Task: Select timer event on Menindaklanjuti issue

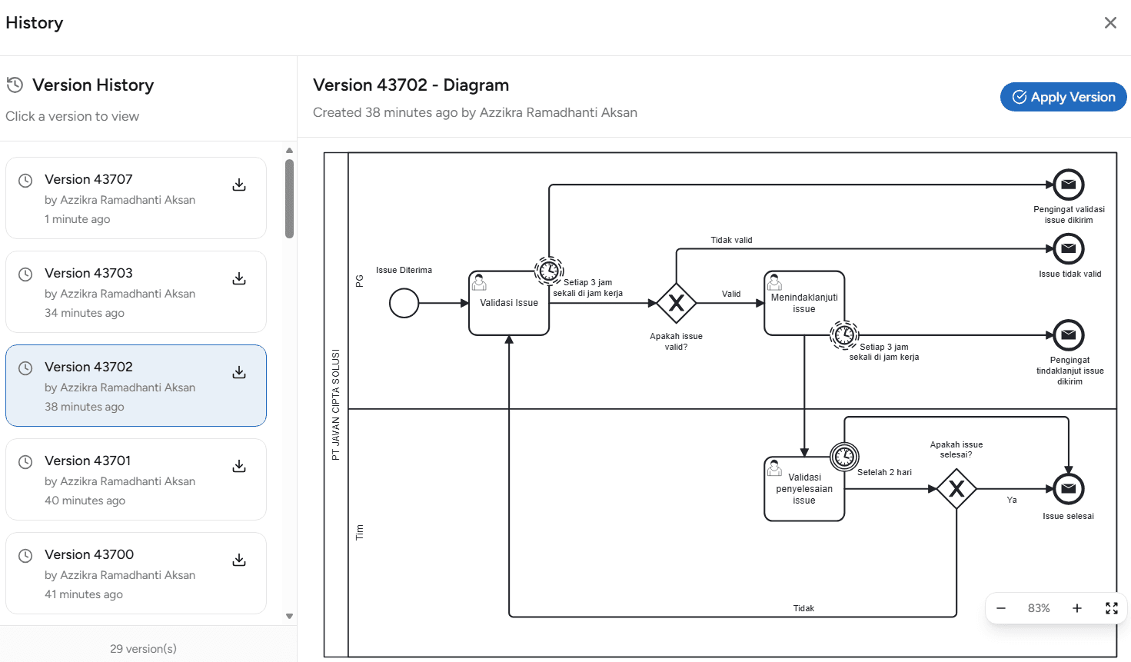Action: pos(844,335)
